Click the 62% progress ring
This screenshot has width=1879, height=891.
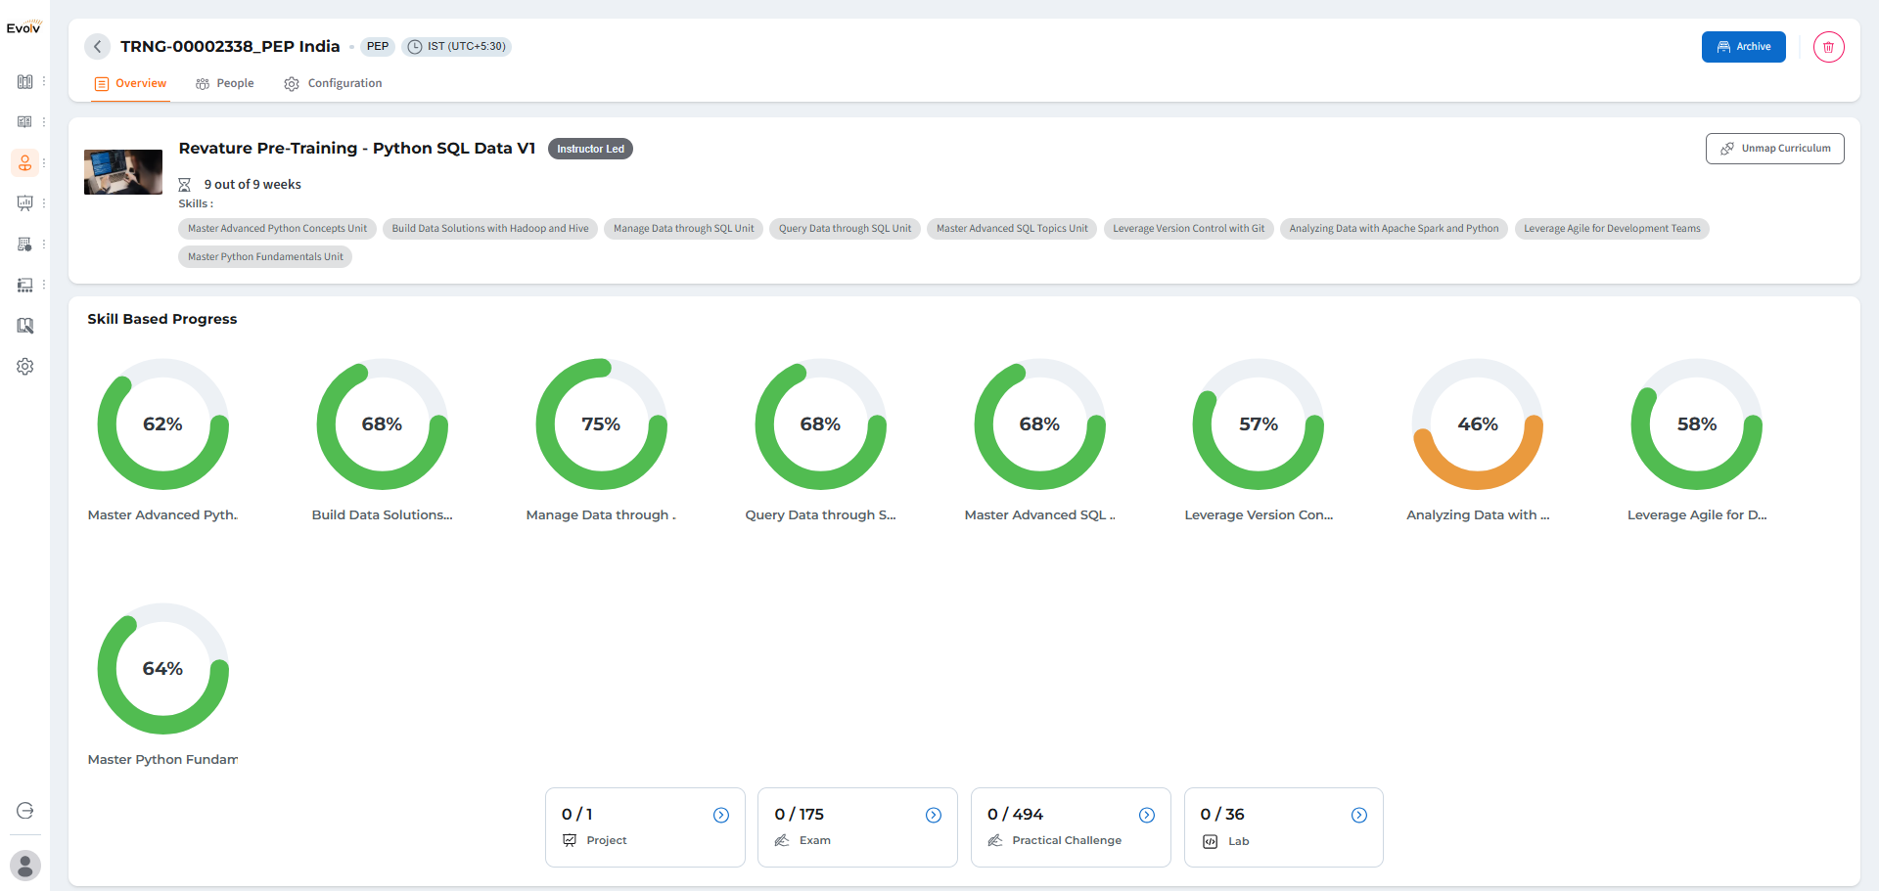(x=162, y=424)
